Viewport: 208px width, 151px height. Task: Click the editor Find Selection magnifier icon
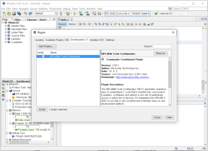tap(96, 24)
